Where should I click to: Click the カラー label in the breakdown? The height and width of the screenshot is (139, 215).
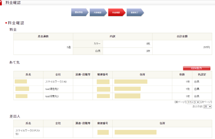click(x=97, y=44)
